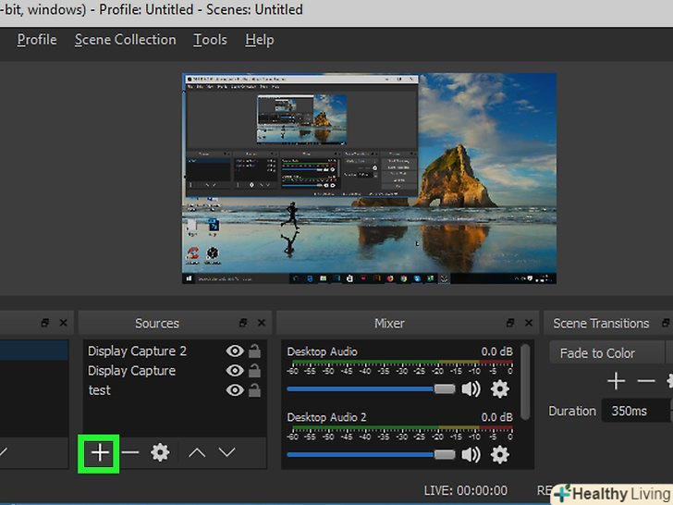Open Desktop Audio settings gear

[x=500, y=388]
